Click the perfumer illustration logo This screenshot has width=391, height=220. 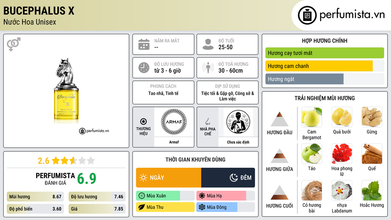(238, 122)
